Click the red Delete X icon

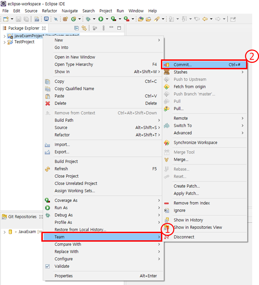[48, 103]
